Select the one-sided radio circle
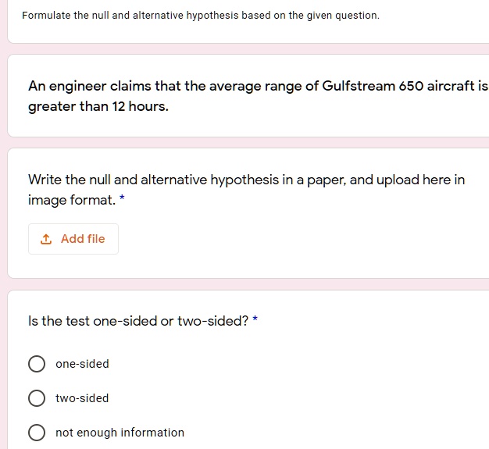Viewport: 489px width, 449px height. pyautogui.click(x=36, y=364)
